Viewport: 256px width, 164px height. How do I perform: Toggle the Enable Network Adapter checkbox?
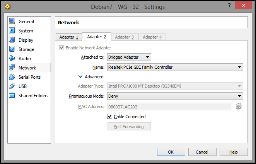coord(61,48)
